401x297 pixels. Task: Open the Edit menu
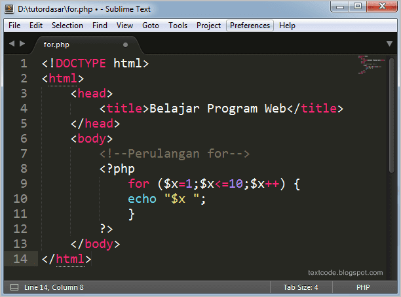36,26
